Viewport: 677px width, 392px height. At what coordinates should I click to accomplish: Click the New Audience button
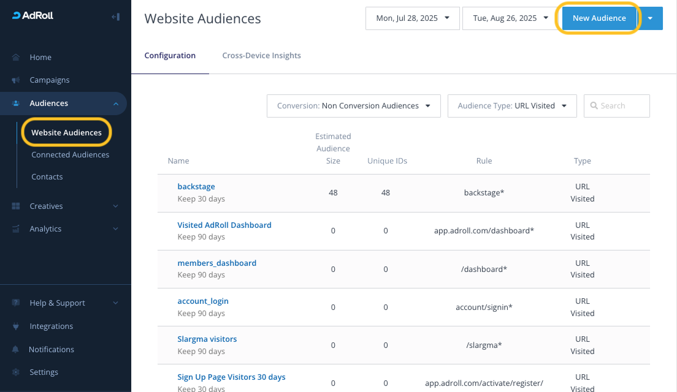click(599, 18)
